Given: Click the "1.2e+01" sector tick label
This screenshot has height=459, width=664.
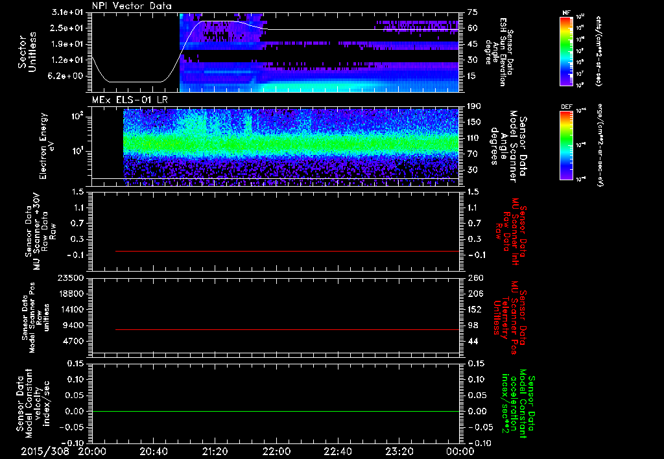Looking at the screenshot, I should tap(67, 60).
